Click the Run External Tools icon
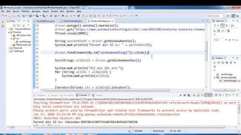Image resolution: width=241 pixels, height=135 pixels. 44,16
